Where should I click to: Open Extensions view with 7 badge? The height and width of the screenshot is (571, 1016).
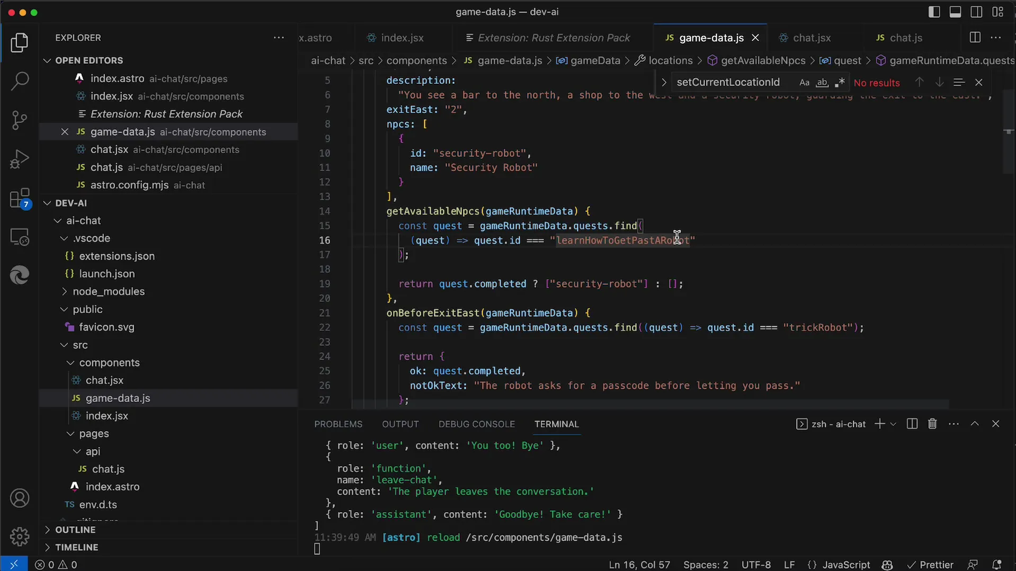tap(20, 199)
